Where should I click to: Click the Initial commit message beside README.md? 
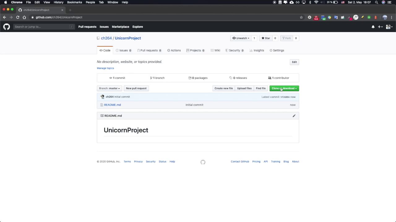[194, 105]
